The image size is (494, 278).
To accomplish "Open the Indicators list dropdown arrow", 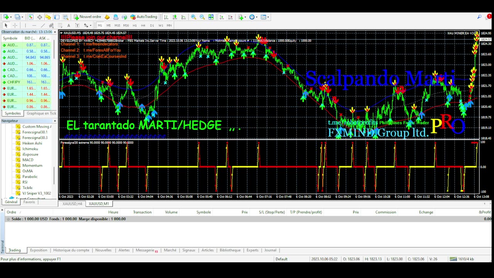I will pyautogui.click(x=245, y=17).
